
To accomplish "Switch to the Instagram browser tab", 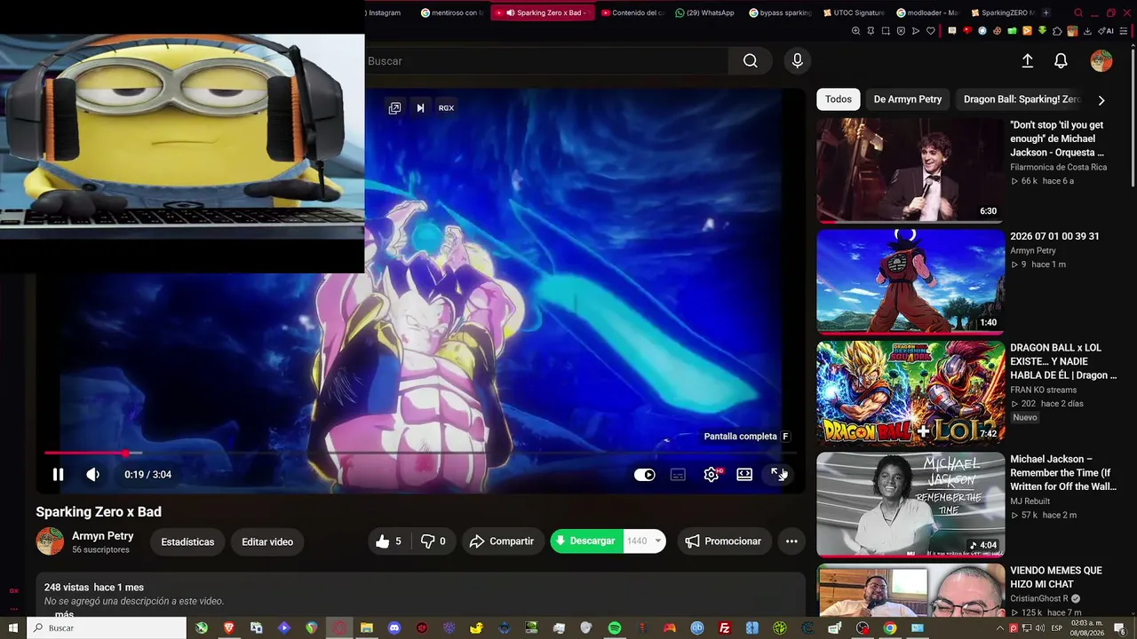I will (x=384, y=13).
